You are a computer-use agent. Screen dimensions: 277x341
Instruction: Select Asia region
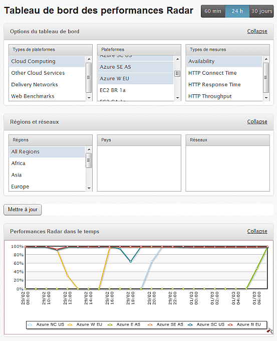tap(47, 175)
